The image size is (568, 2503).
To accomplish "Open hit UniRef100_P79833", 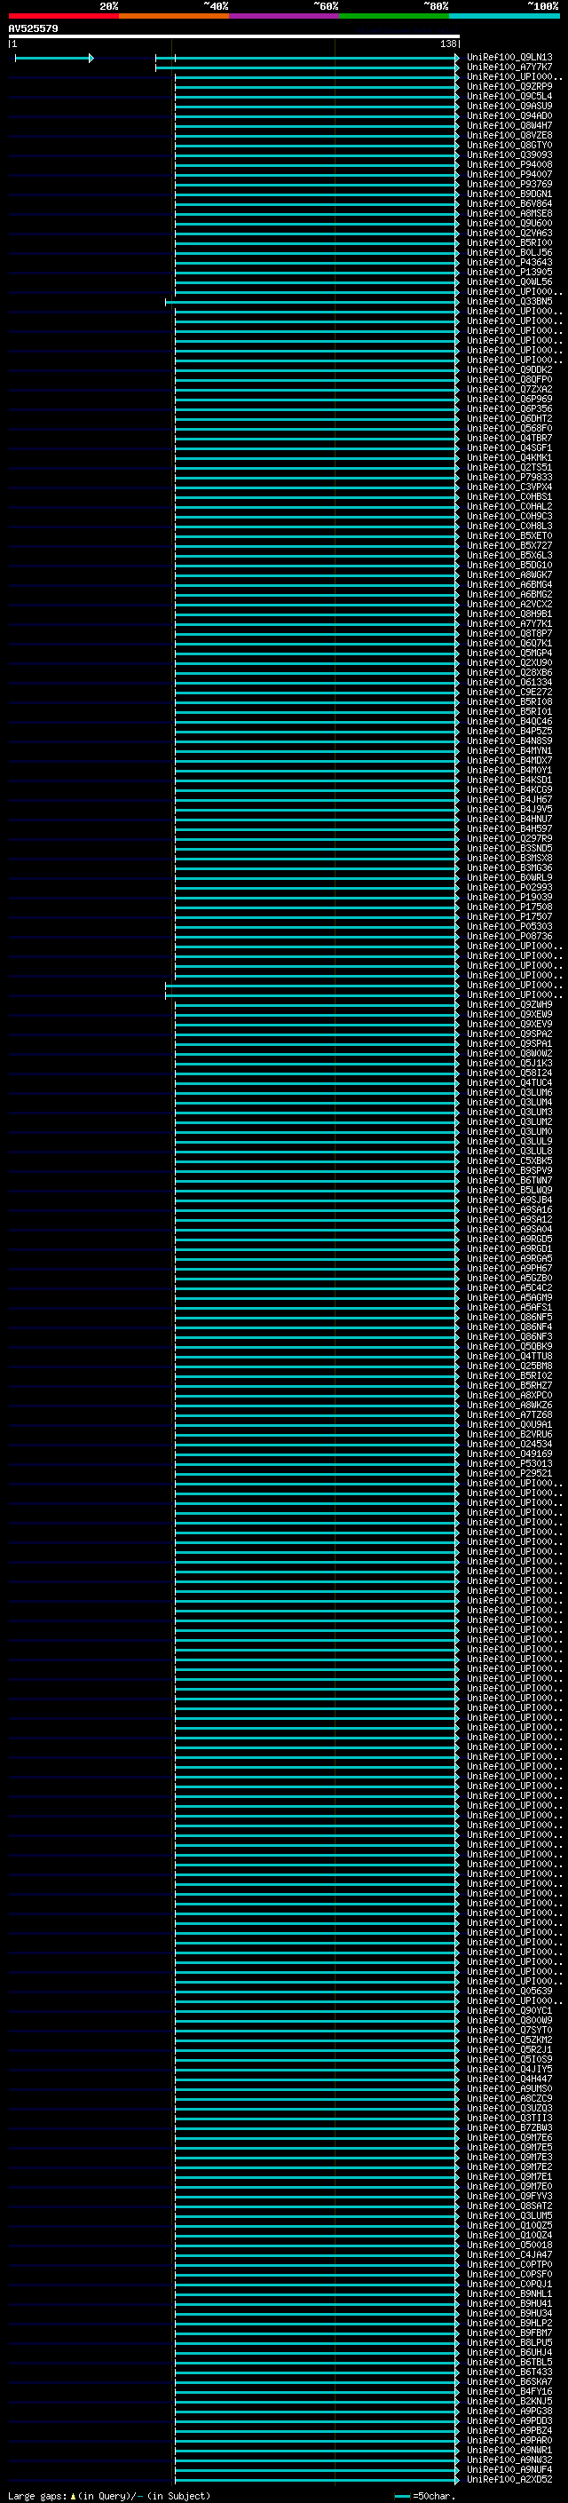I will tap(509, 477).
